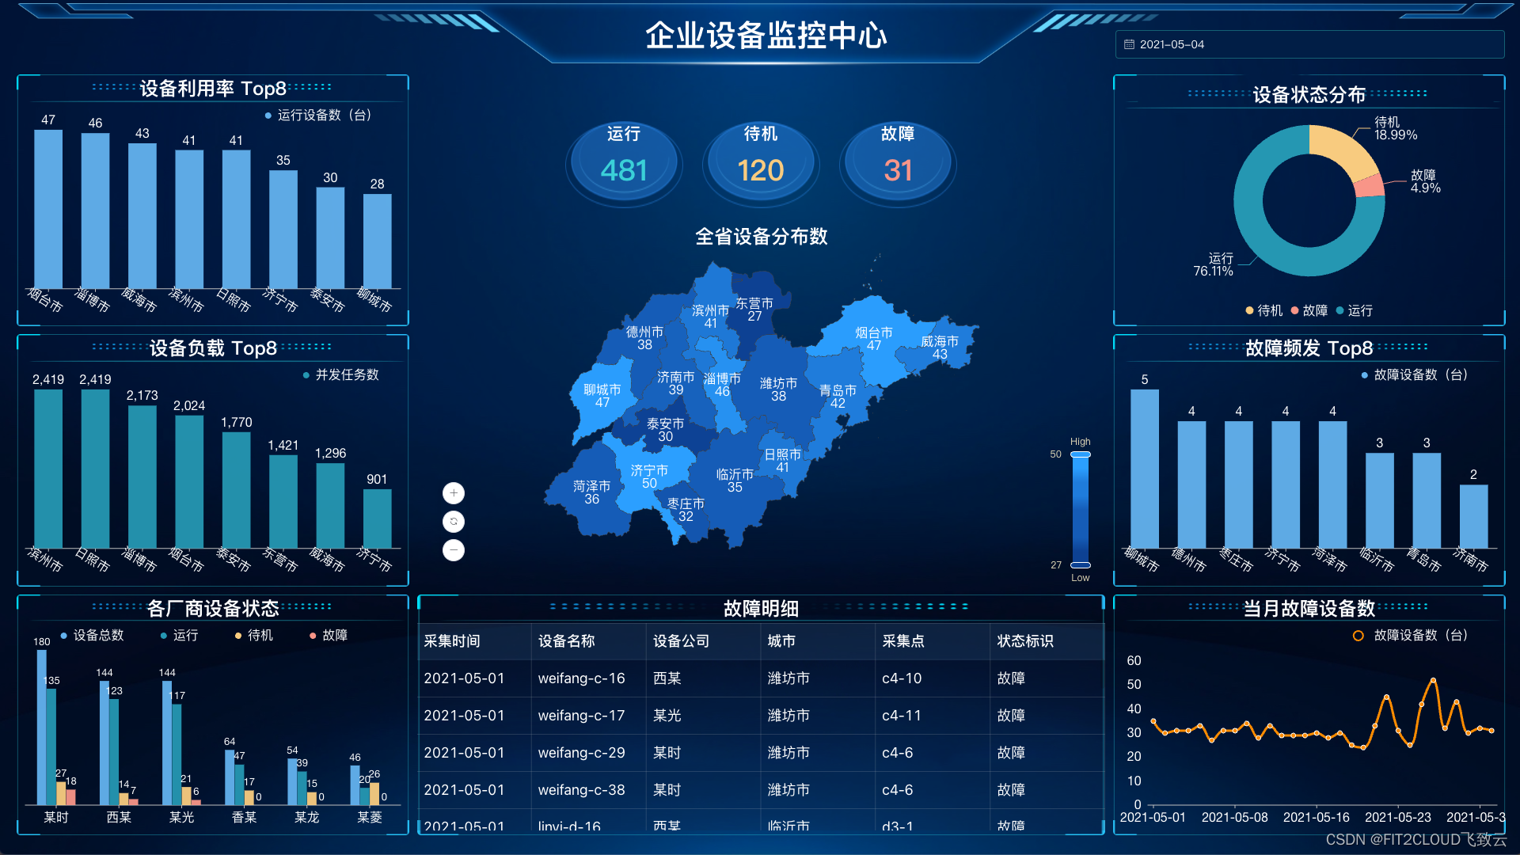The image size is (1520, 855).
Task: Click the 采集时间 column header
Action: [x=452, y=640]
